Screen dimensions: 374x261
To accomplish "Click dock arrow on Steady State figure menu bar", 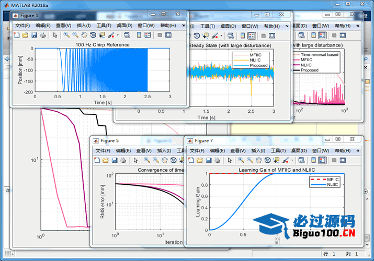I will coord(287,26).
